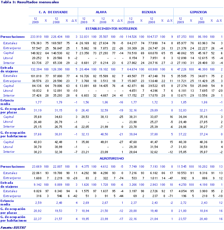Click the AGROTURISMO section heading
Image resolution: width=224 pixels, height=230 pixels.
[x=112, y=159]
